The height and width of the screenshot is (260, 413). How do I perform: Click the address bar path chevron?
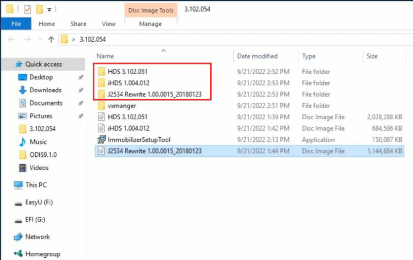(73, 40)
